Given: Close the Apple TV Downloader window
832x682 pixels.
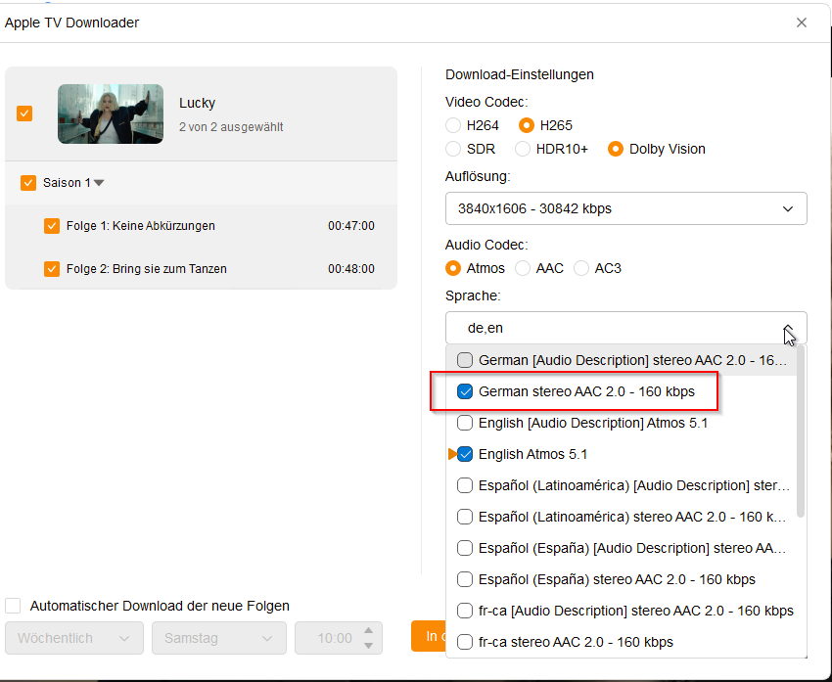Looking at the screenshot, I should 802,23.
